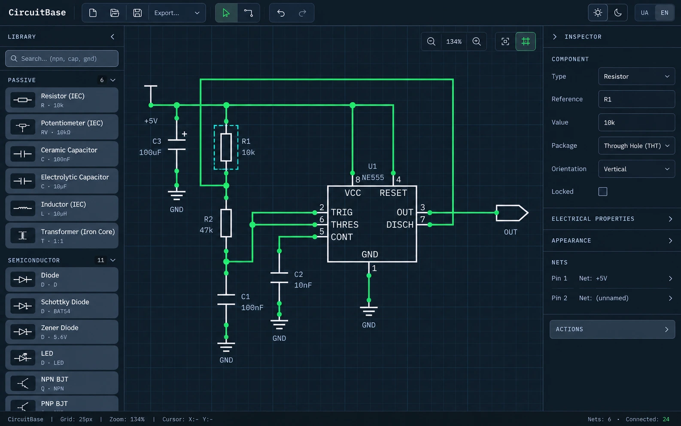
Task: Open the Actions menu
Action: pyautogui.click(x=612, y=329)
